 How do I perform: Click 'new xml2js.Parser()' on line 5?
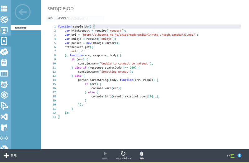click(102, 43)
